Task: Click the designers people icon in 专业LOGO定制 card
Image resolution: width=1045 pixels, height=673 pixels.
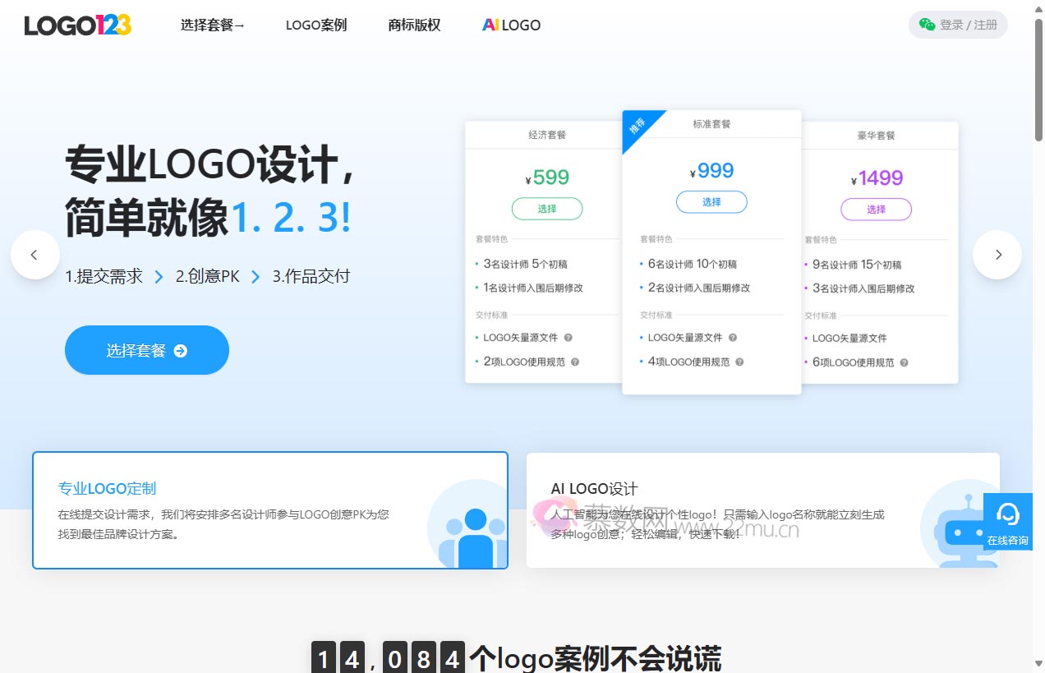Action: click(472, 534)
